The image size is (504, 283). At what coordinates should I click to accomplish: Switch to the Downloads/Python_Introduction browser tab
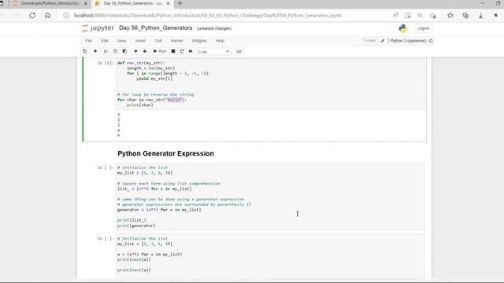pos(50,3)
